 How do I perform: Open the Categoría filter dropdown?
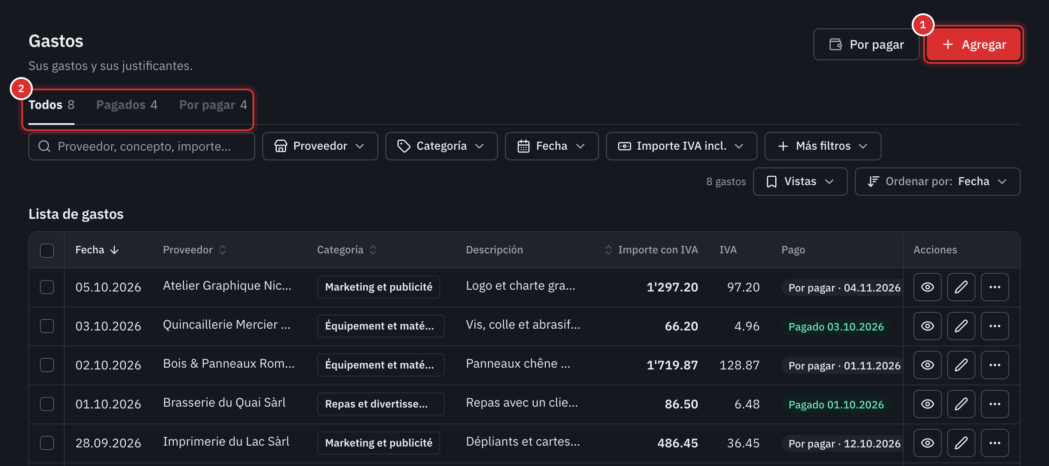(441, 146)
